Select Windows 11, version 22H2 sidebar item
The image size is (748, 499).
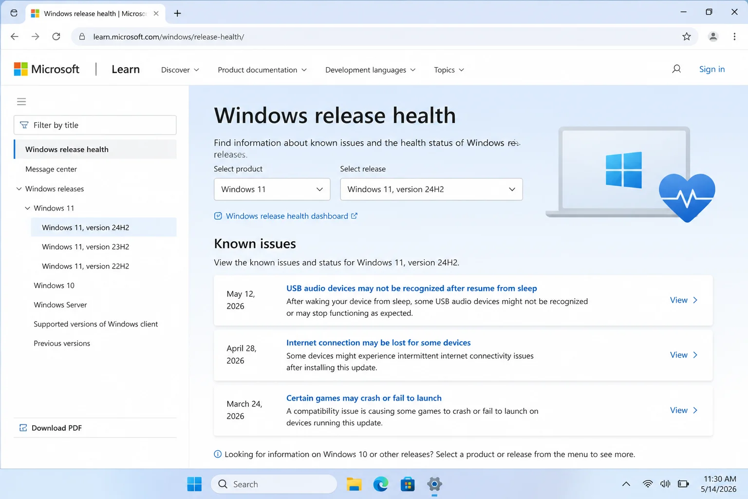[86, 266]
